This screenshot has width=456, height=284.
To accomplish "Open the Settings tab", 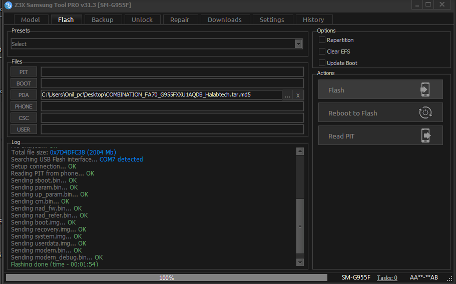I will click(272, 19).
